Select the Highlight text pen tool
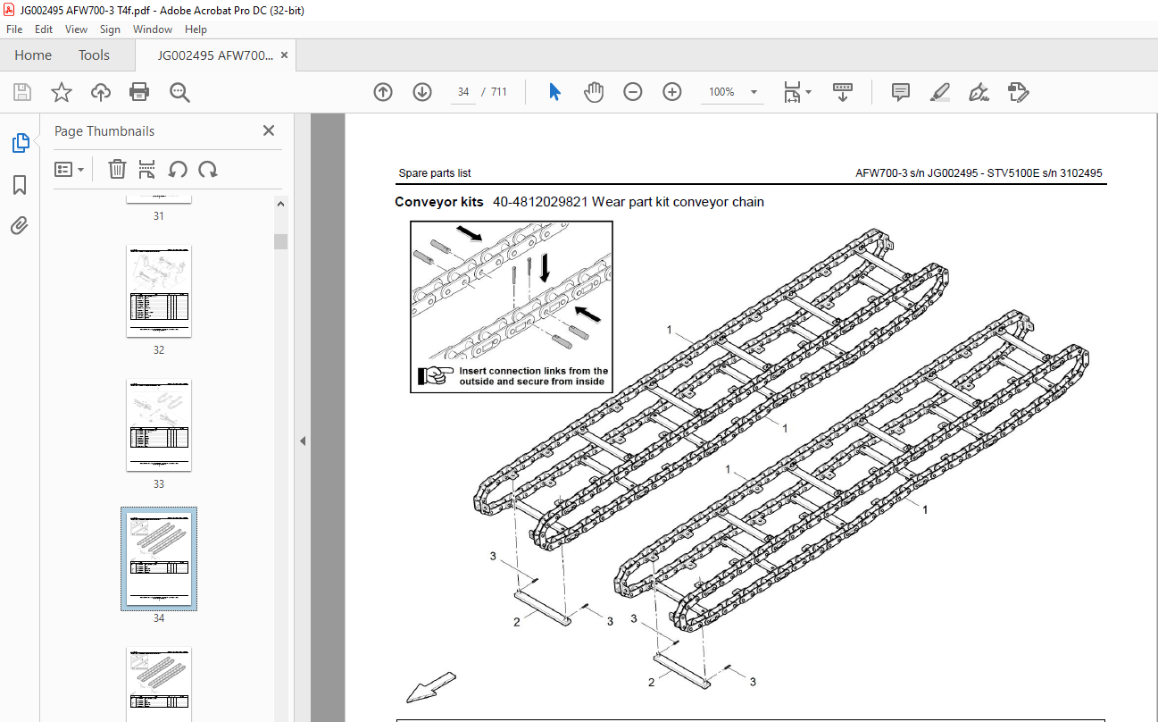The image size is (1158, 722). 939,92
